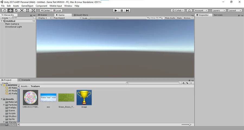Open the Gizmos dropdown arrow
Image resolution: width=244 pixels, height=130 pixels.
pos(192,18)
